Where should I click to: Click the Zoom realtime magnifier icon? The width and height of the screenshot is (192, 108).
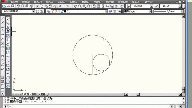pyautogui.click(x=80, y=6)
